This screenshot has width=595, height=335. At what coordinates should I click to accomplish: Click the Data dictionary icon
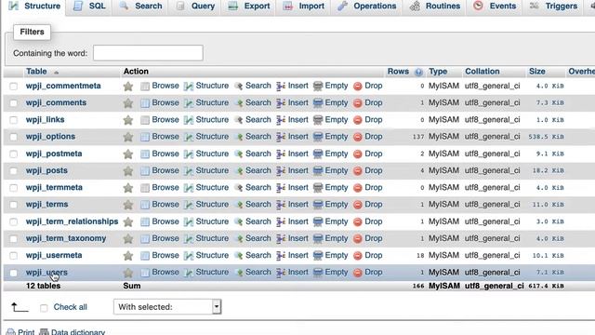44,332
